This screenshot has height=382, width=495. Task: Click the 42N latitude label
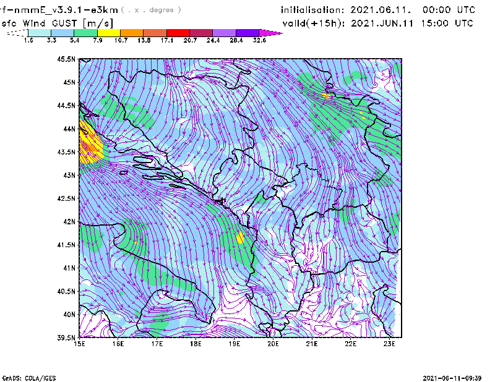[69, 221]
